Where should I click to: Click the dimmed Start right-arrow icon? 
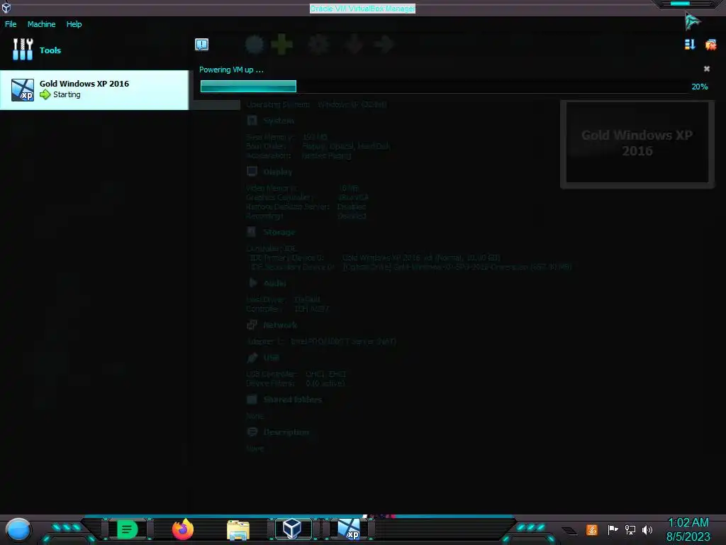pyautogui.click(x=384, y=45)
